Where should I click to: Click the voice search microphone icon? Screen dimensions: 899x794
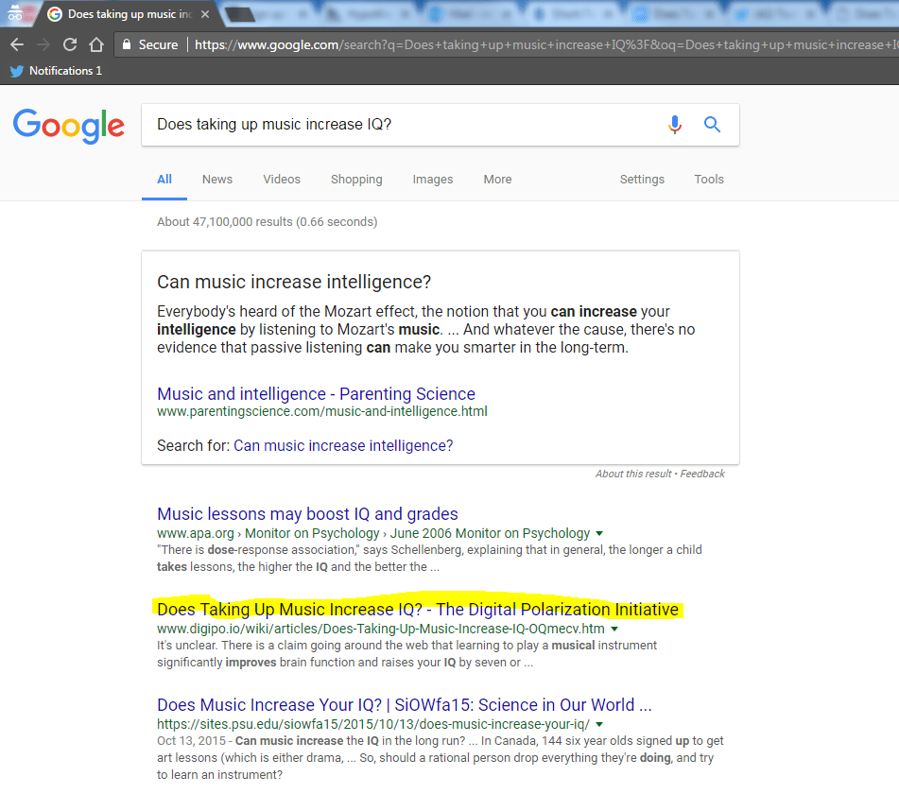(674, 125)
